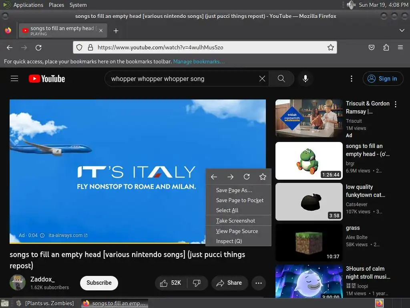View site security via the padlock icon
The image size is (410, 308).
(x=90, y=47)
